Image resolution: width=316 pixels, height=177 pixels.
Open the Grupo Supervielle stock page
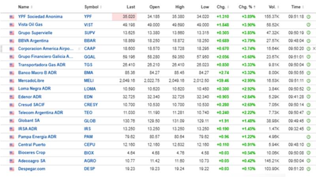[x=35, y=33]
